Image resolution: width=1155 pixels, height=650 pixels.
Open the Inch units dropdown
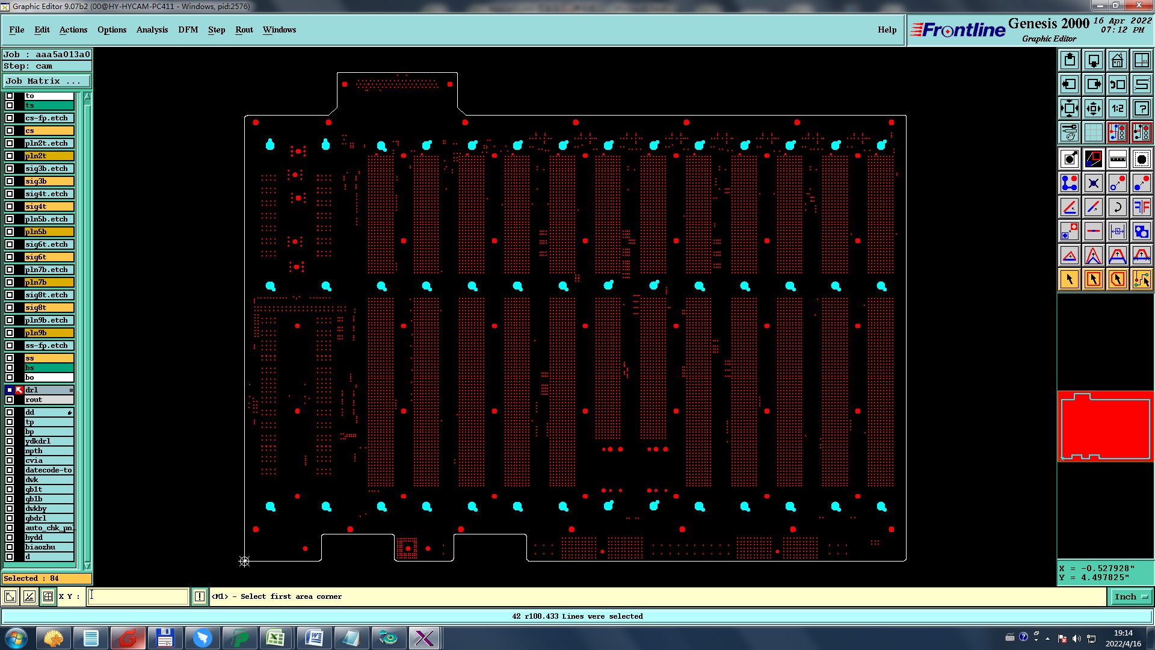tap(1131, 596)
